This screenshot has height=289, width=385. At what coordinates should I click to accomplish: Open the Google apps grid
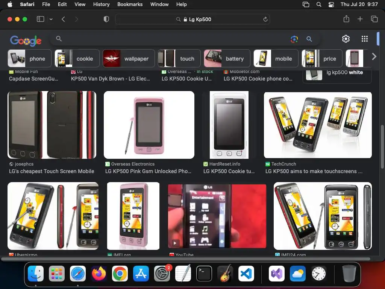tap(365, 39)
